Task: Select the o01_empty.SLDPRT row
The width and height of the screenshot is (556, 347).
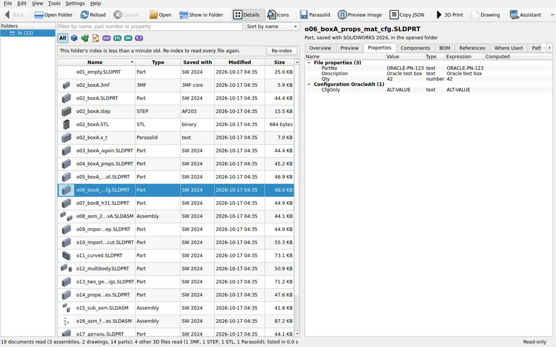Action: tap(176, 72)
